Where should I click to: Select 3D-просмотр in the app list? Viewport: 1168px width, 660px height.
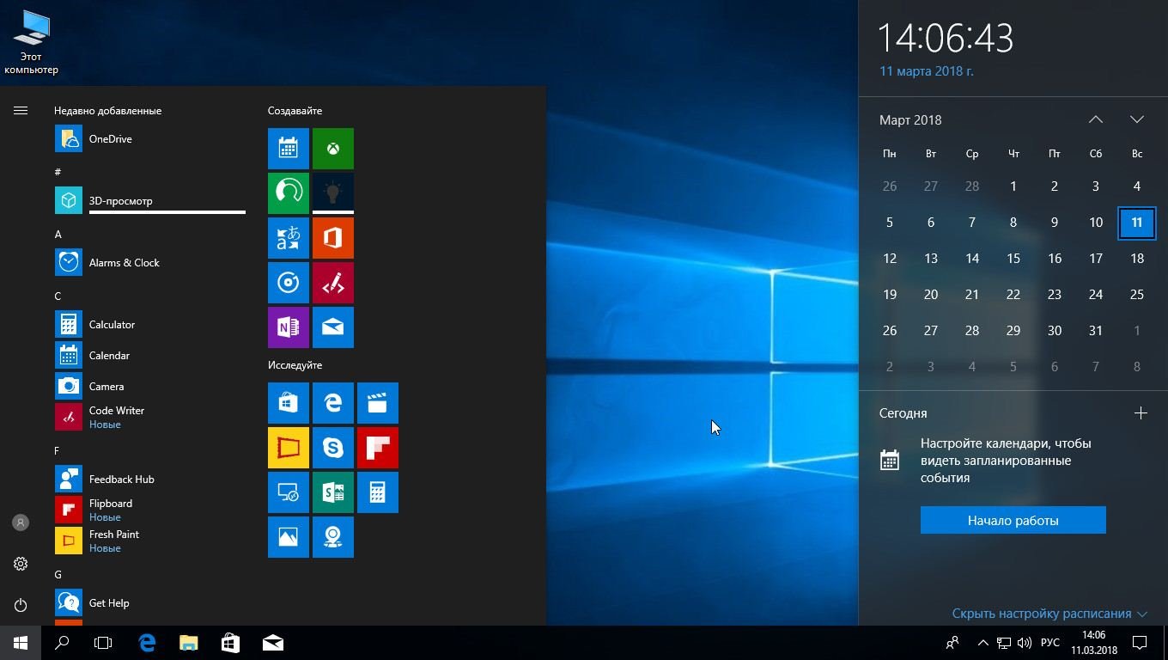point(150,201)
